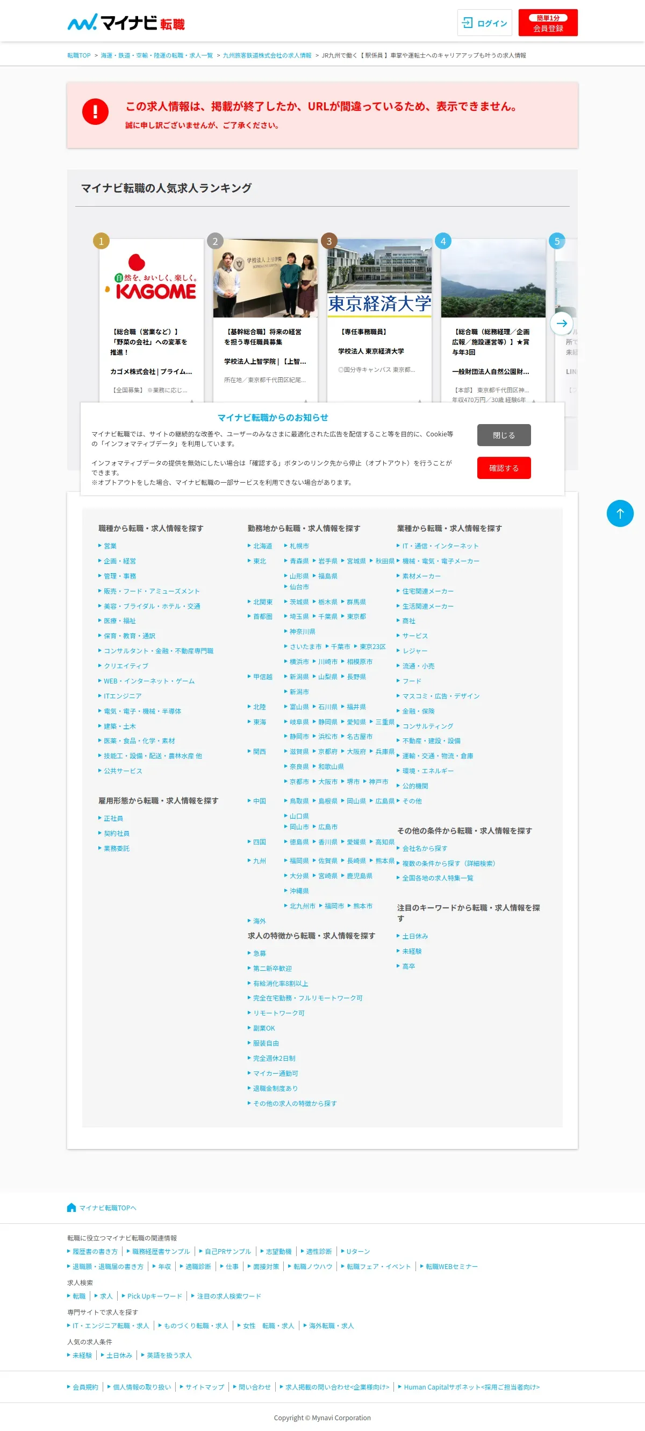Click the 会員登録 red button
645x1431 pixels.
tap(548, 23)
